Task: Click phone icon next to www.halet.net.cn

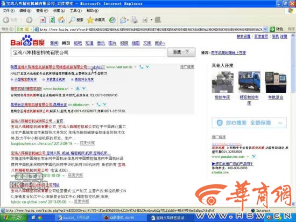Action: [x=141, y=67]
